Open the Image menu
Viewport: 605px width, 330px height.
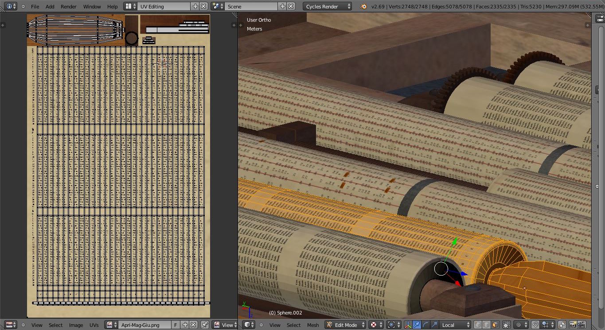coord(76,325)
